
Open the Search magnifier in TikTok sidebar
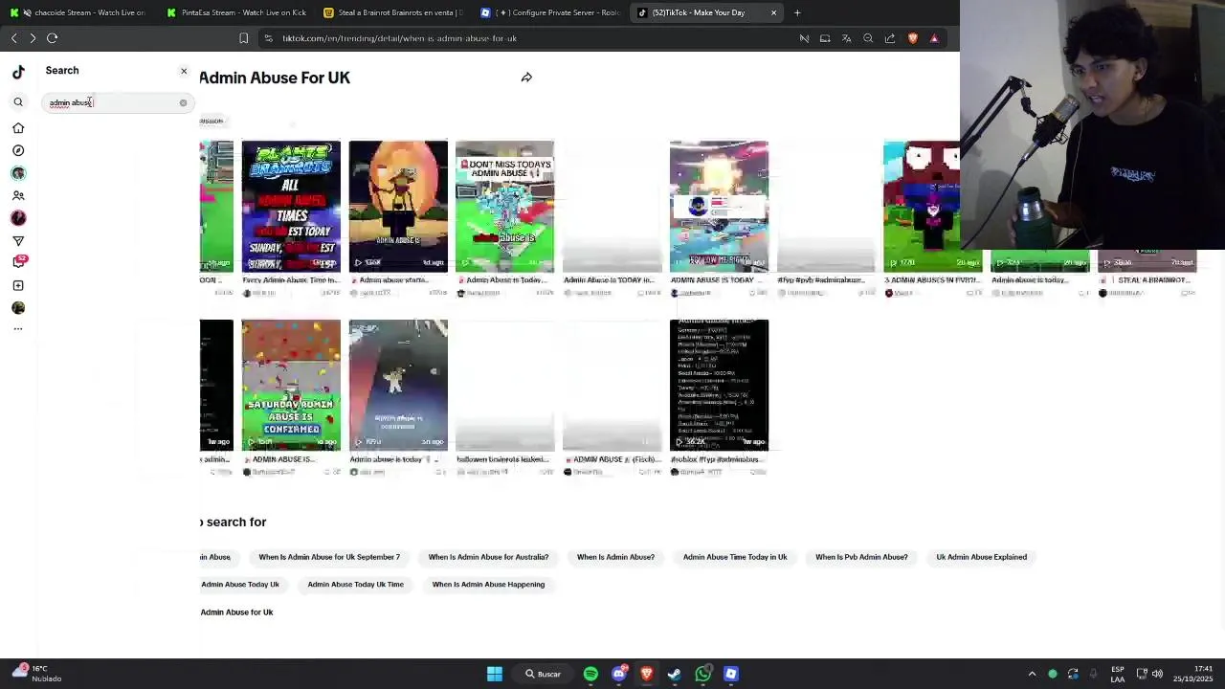(18, 102)
